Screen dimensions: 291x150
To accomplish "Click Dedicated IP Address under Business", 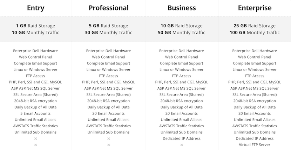I will (182, 138).
